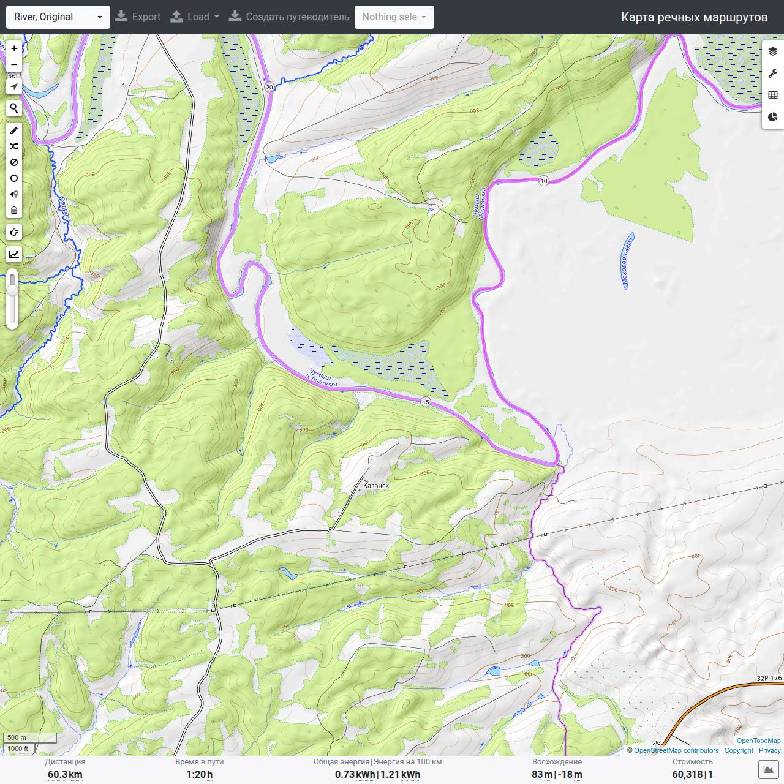This screenshot has height=784, width=784.
Task: Zoom in with the plus button
Action: pos(14,48)
